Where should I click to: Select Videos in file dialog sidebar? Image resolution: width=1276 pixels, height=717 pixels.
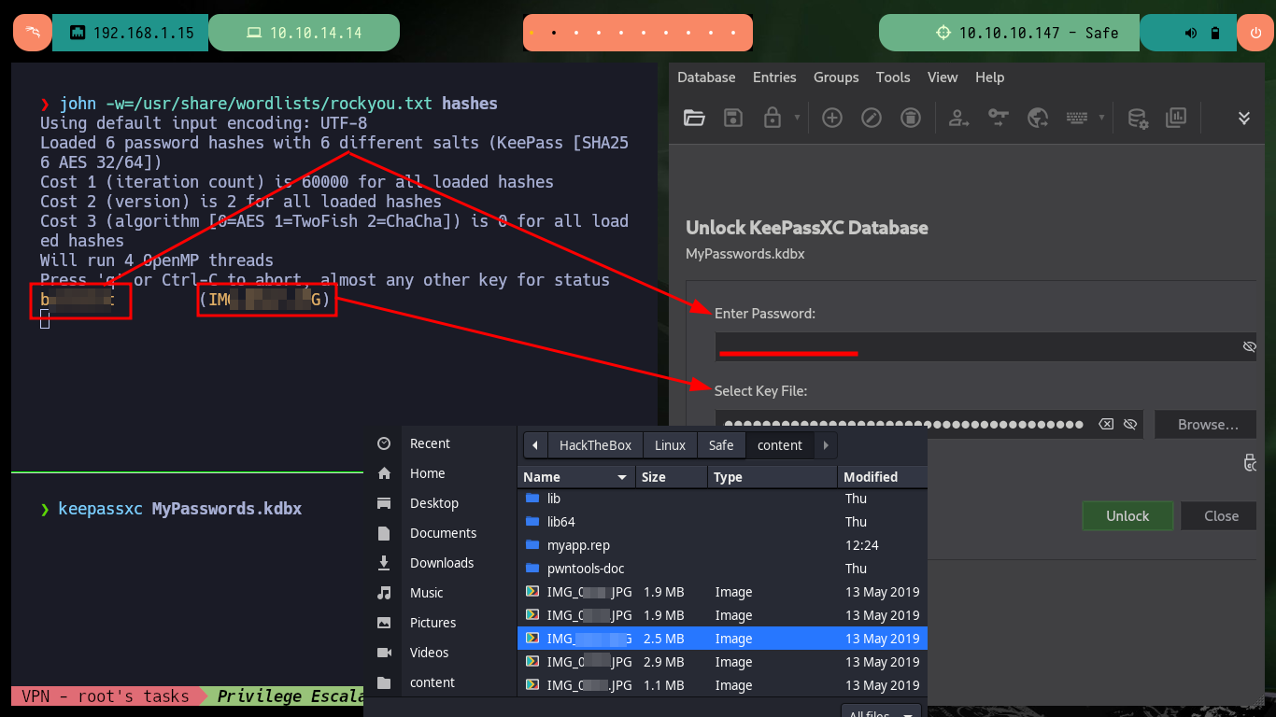[x=440, y=653]
